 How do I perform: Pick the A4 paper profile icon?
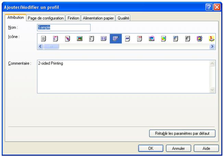[127, 39]
